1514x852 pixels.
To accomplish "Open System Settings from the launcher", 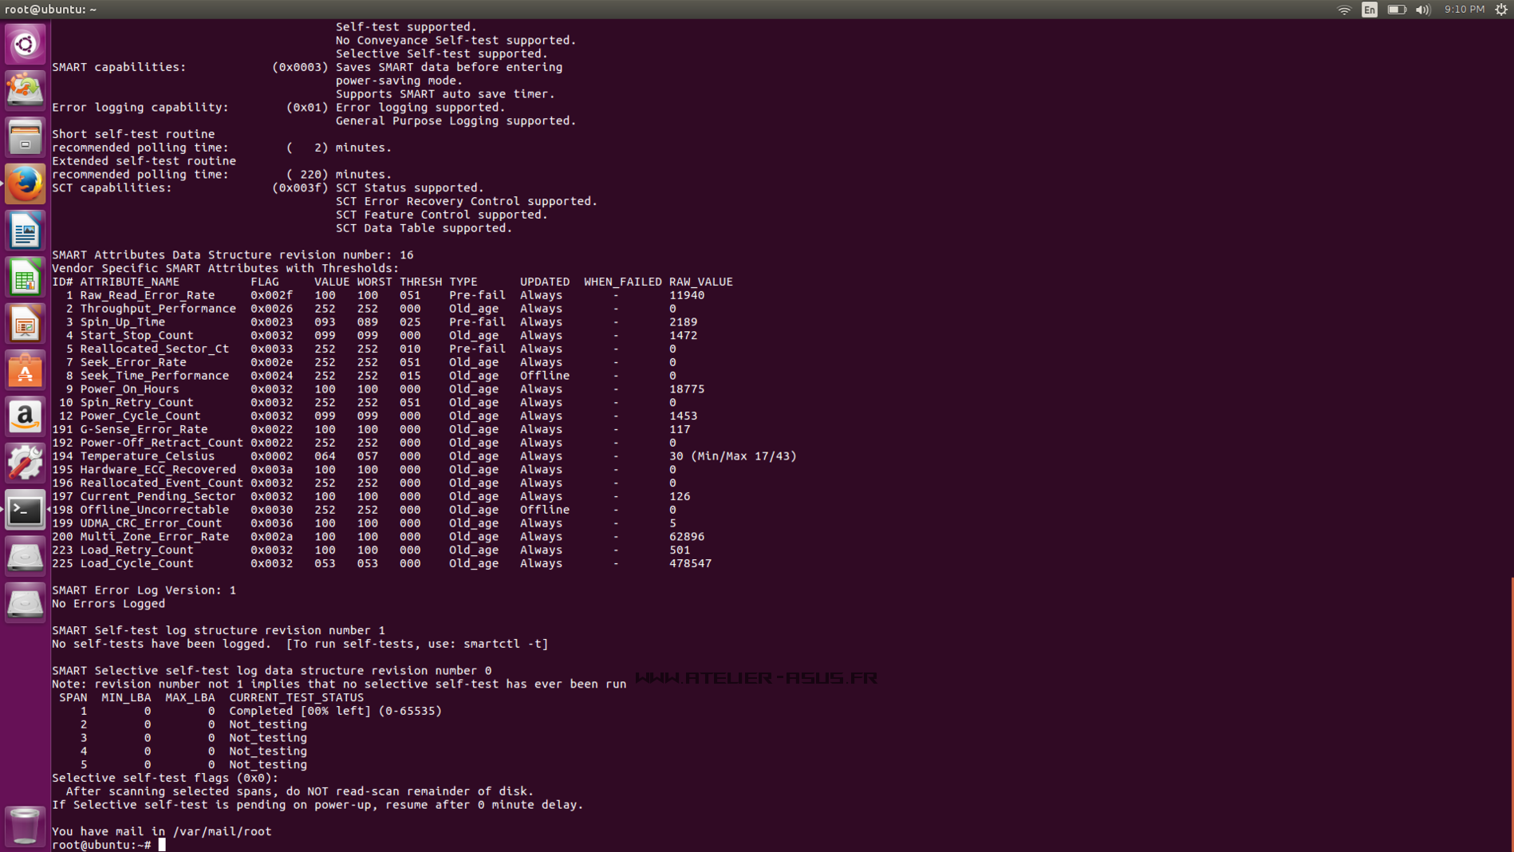I will [x=25, y=463].
